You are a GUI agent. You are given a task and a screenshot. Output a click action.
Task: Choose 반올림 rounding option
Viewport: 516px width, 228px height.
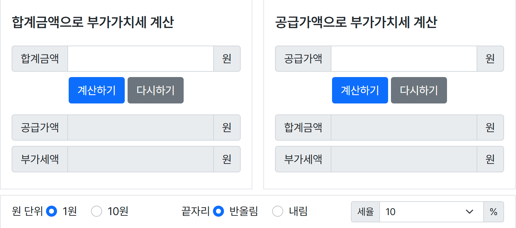(x=219, y=211)
